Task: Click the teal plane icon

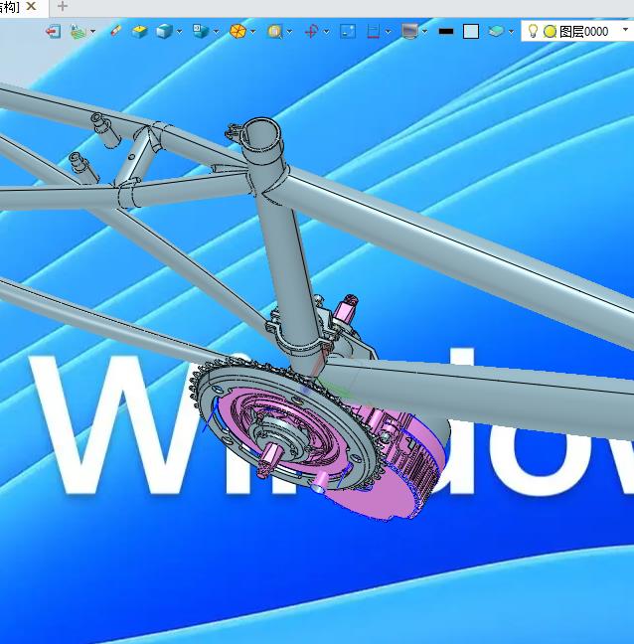Action: 496,31
